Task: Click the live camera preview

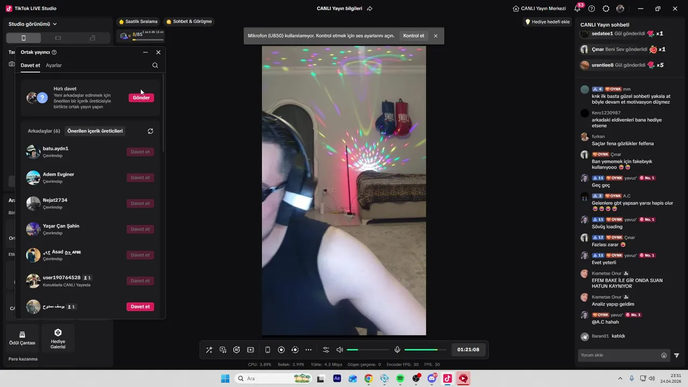Action: coord(344,191)
